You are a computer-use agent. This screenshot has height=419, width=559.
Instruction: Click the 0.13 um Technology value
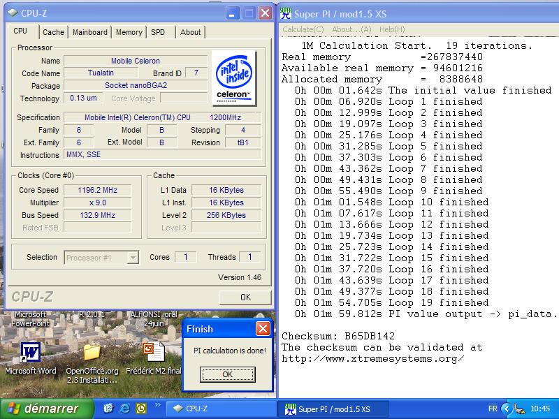point(83,98)
